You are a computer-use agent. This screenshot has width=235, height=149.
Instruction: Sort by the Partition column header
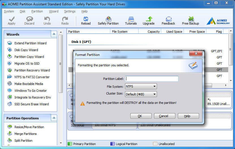(x=89, y=32)
